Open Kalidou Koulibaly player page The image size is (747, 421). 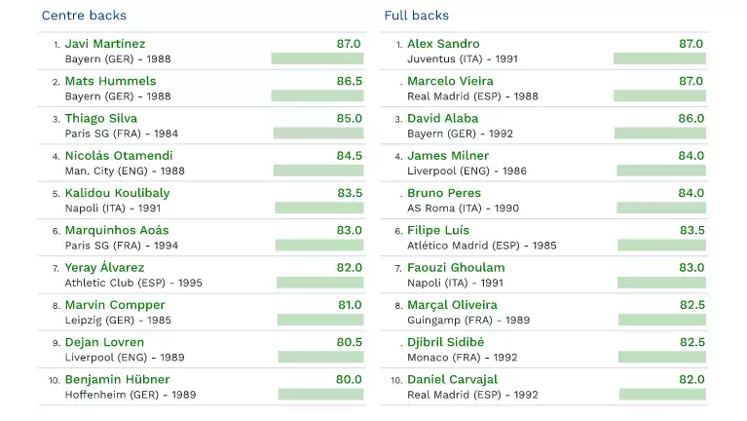click(117, 193)
